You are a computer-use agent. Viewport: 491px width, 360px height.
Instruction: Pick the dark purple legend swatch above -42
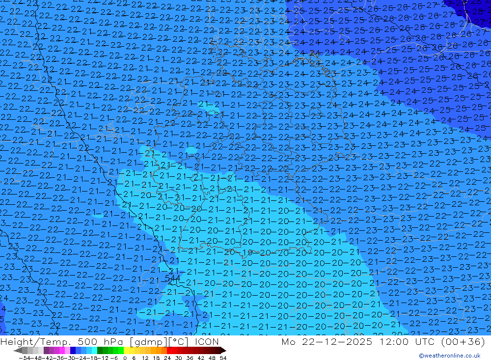pos(46,351)
